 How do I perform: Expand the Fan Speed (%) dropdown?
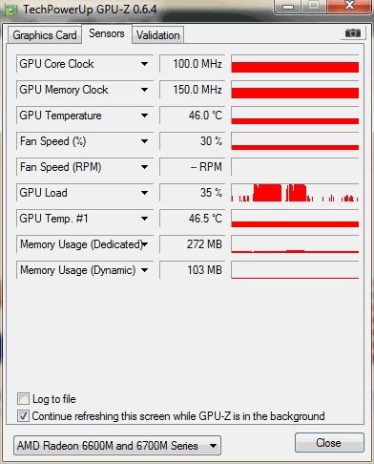point(144,141)
